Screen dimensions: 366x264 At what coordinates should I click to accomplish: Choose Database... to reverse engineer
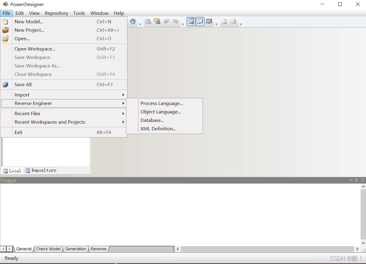coord(164,120)
